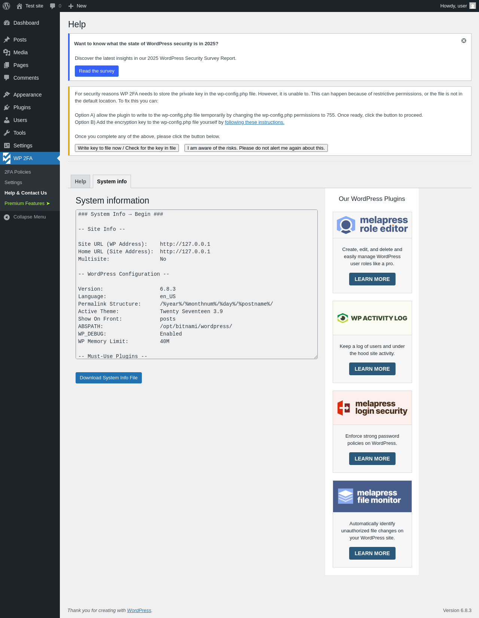
Task: Click the Tools wrench icon
Action: click(7, 133)
